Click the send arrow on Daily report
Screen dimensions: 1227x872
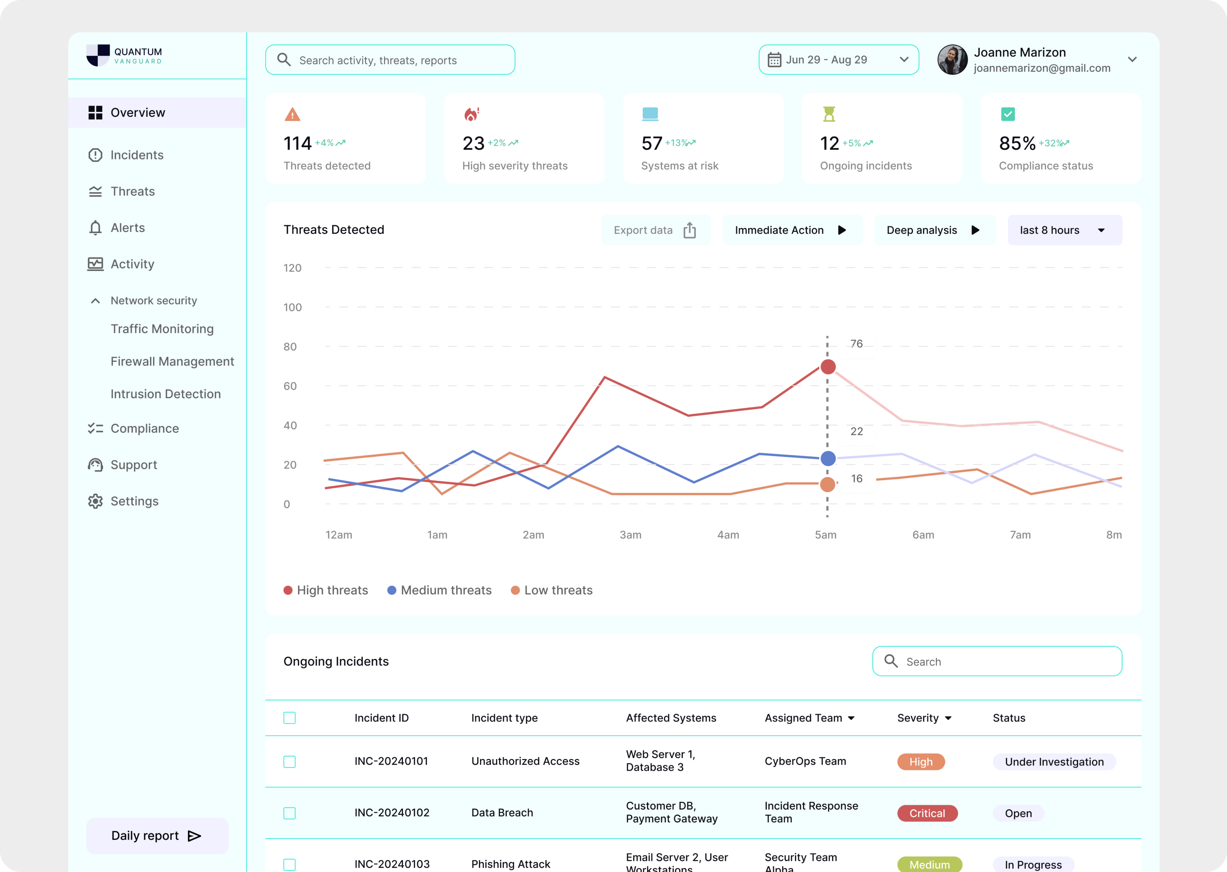pos(194,835)
